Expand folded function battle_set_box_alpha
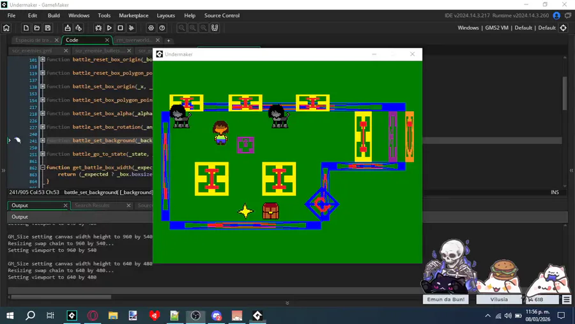 tap(43, 113)
